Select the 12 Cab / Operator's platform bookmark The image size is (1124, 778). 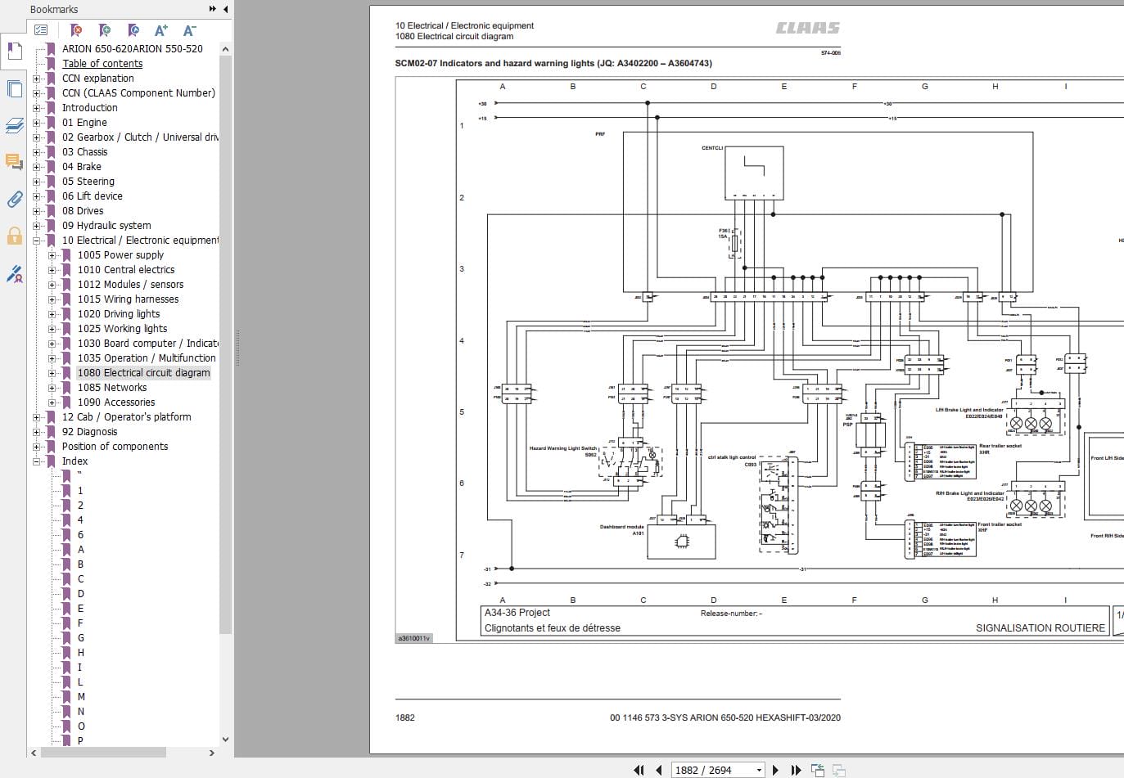pos(127,417)
